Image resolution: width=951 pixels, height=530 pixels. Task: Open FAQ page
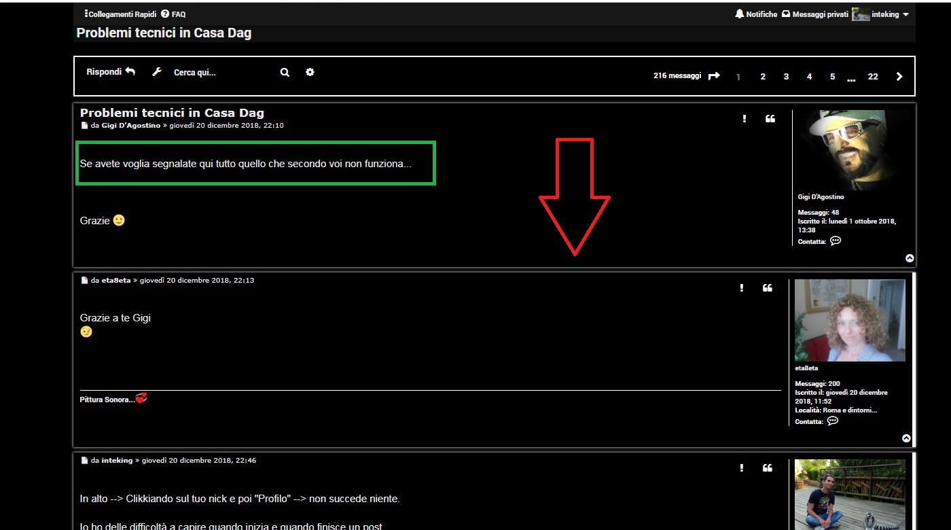pyautogui.click(x=174, y=14)
